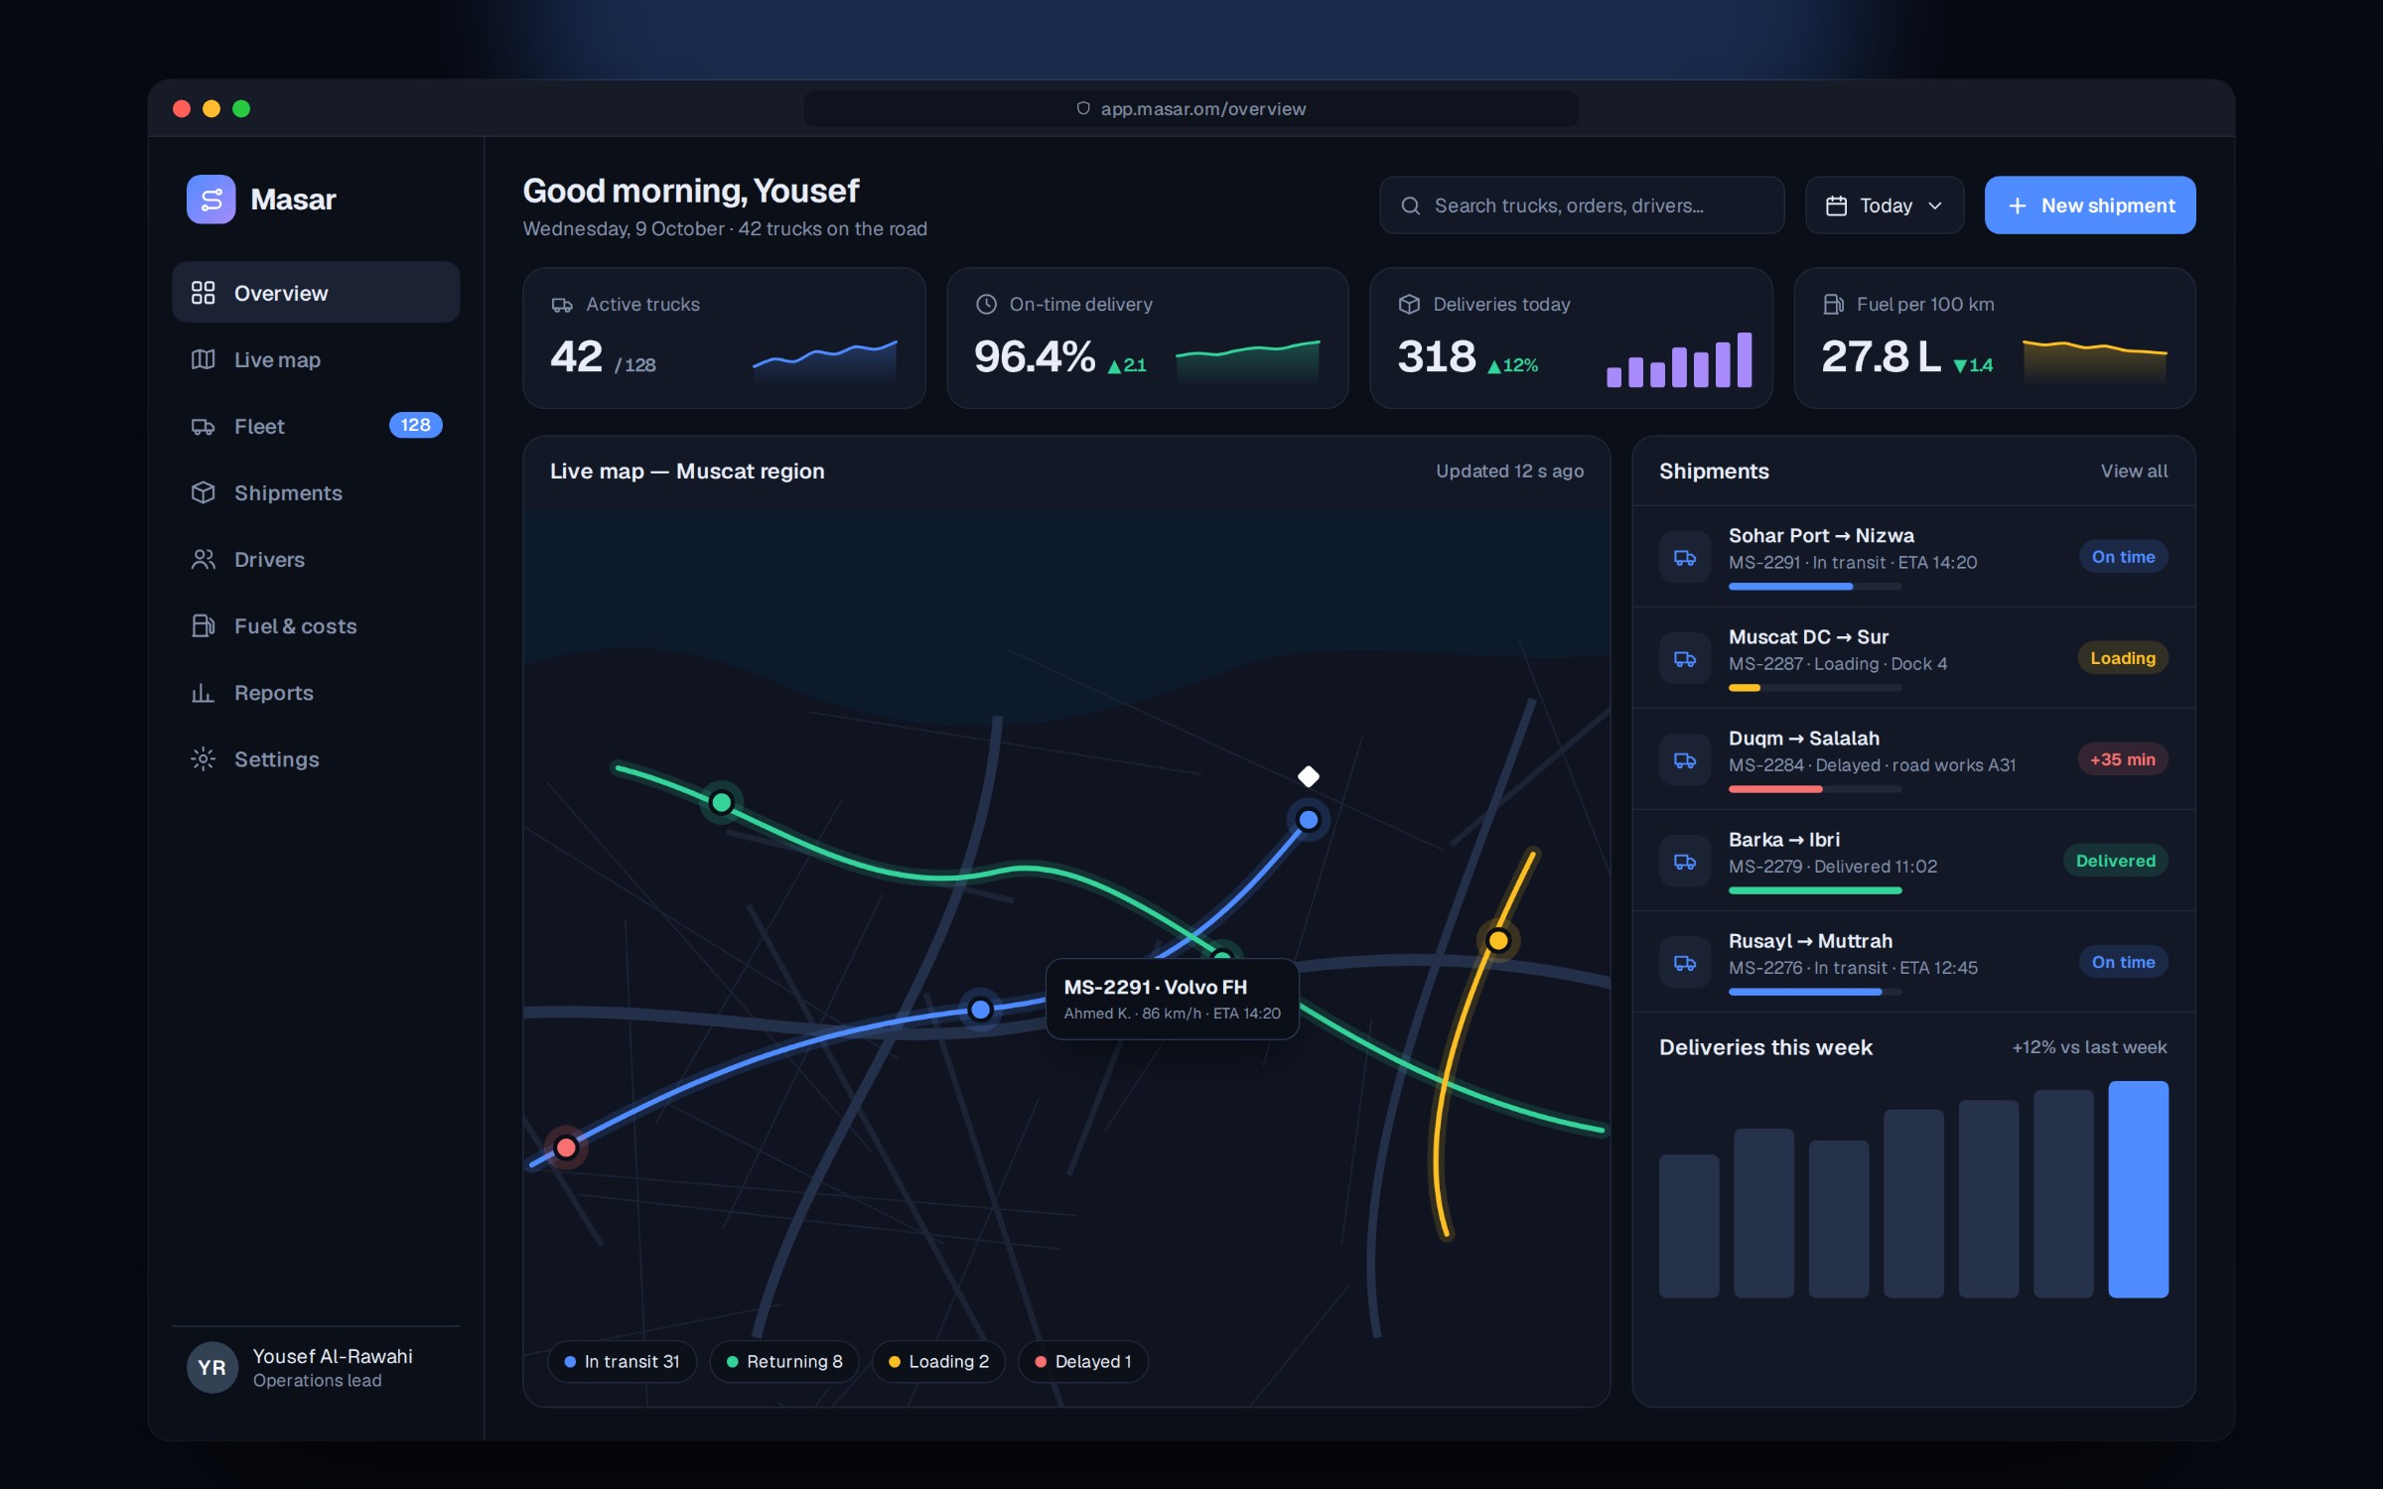Toggle the Returning 8 map filter
Viewport: 2383px width, 1489px height.
click(x=784, y=1361)
